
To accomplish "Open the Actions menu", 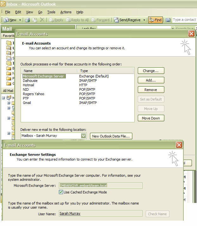I will pos(66,12).
